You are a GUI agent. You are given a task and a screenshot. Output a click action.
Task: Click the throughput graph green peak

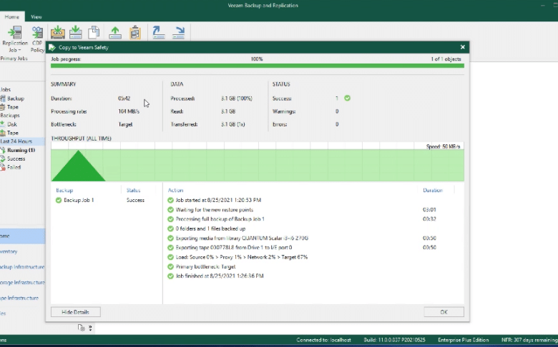click(78, 166)
